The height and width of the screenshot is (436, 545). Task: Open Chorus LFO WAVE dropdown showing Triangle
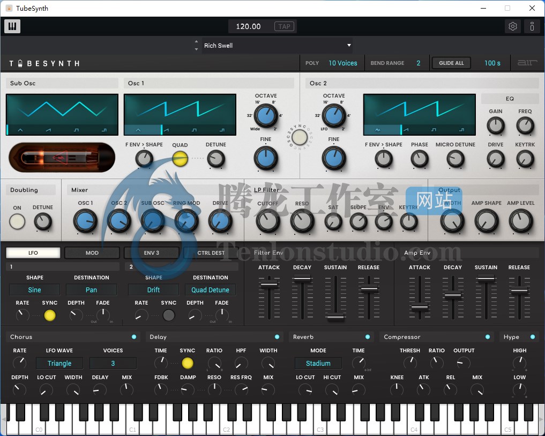pos(59,363)
